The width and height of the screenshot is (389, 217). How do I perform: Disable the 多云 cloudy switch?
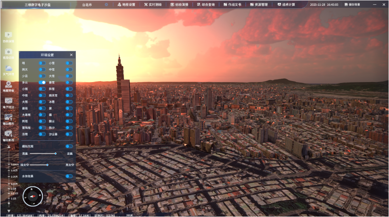click(x=42, y=83)
